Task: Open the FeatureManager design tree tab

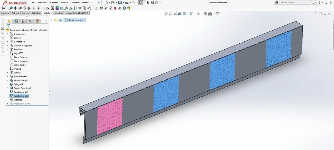Action: [9, 21]
